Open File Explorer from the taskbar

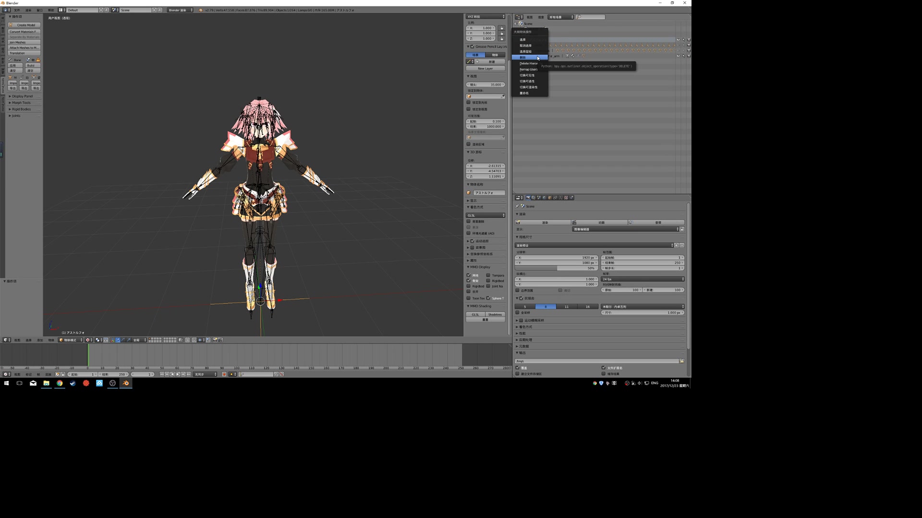pyautogui.click(x=46, y=383)
